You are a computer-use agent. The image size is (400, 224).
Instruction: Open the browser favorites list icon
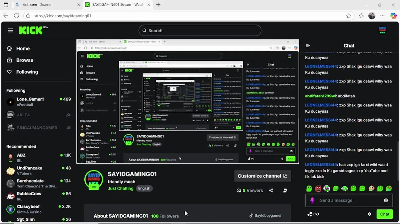(361, 16)
